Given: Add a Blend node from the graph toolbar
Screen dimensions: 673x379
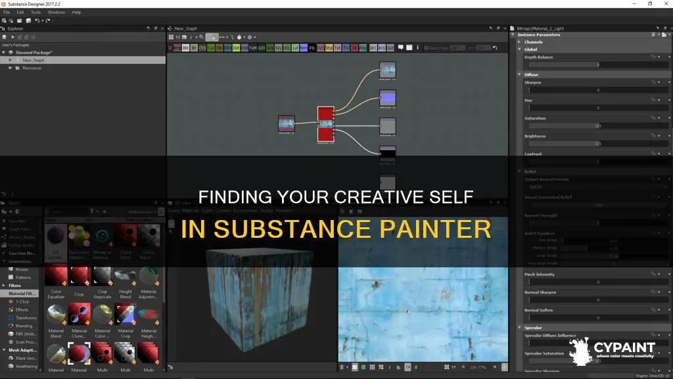Looking at the screenshot, I should [186, 48].
